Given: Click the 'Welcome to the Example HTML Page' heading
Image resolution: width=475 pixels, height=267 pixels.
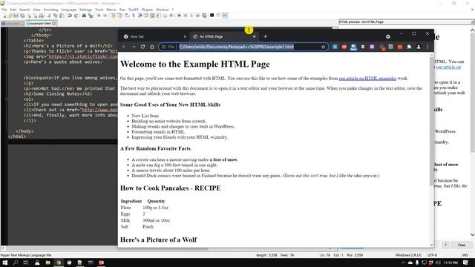Looking at the screenshot, I should [x=195, y=65].
